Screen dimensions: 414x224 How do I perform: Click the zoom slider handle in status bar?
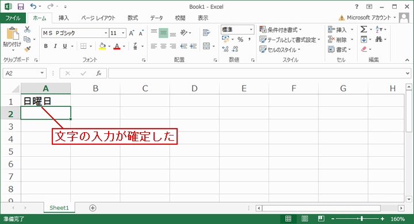tap(362, 219)
